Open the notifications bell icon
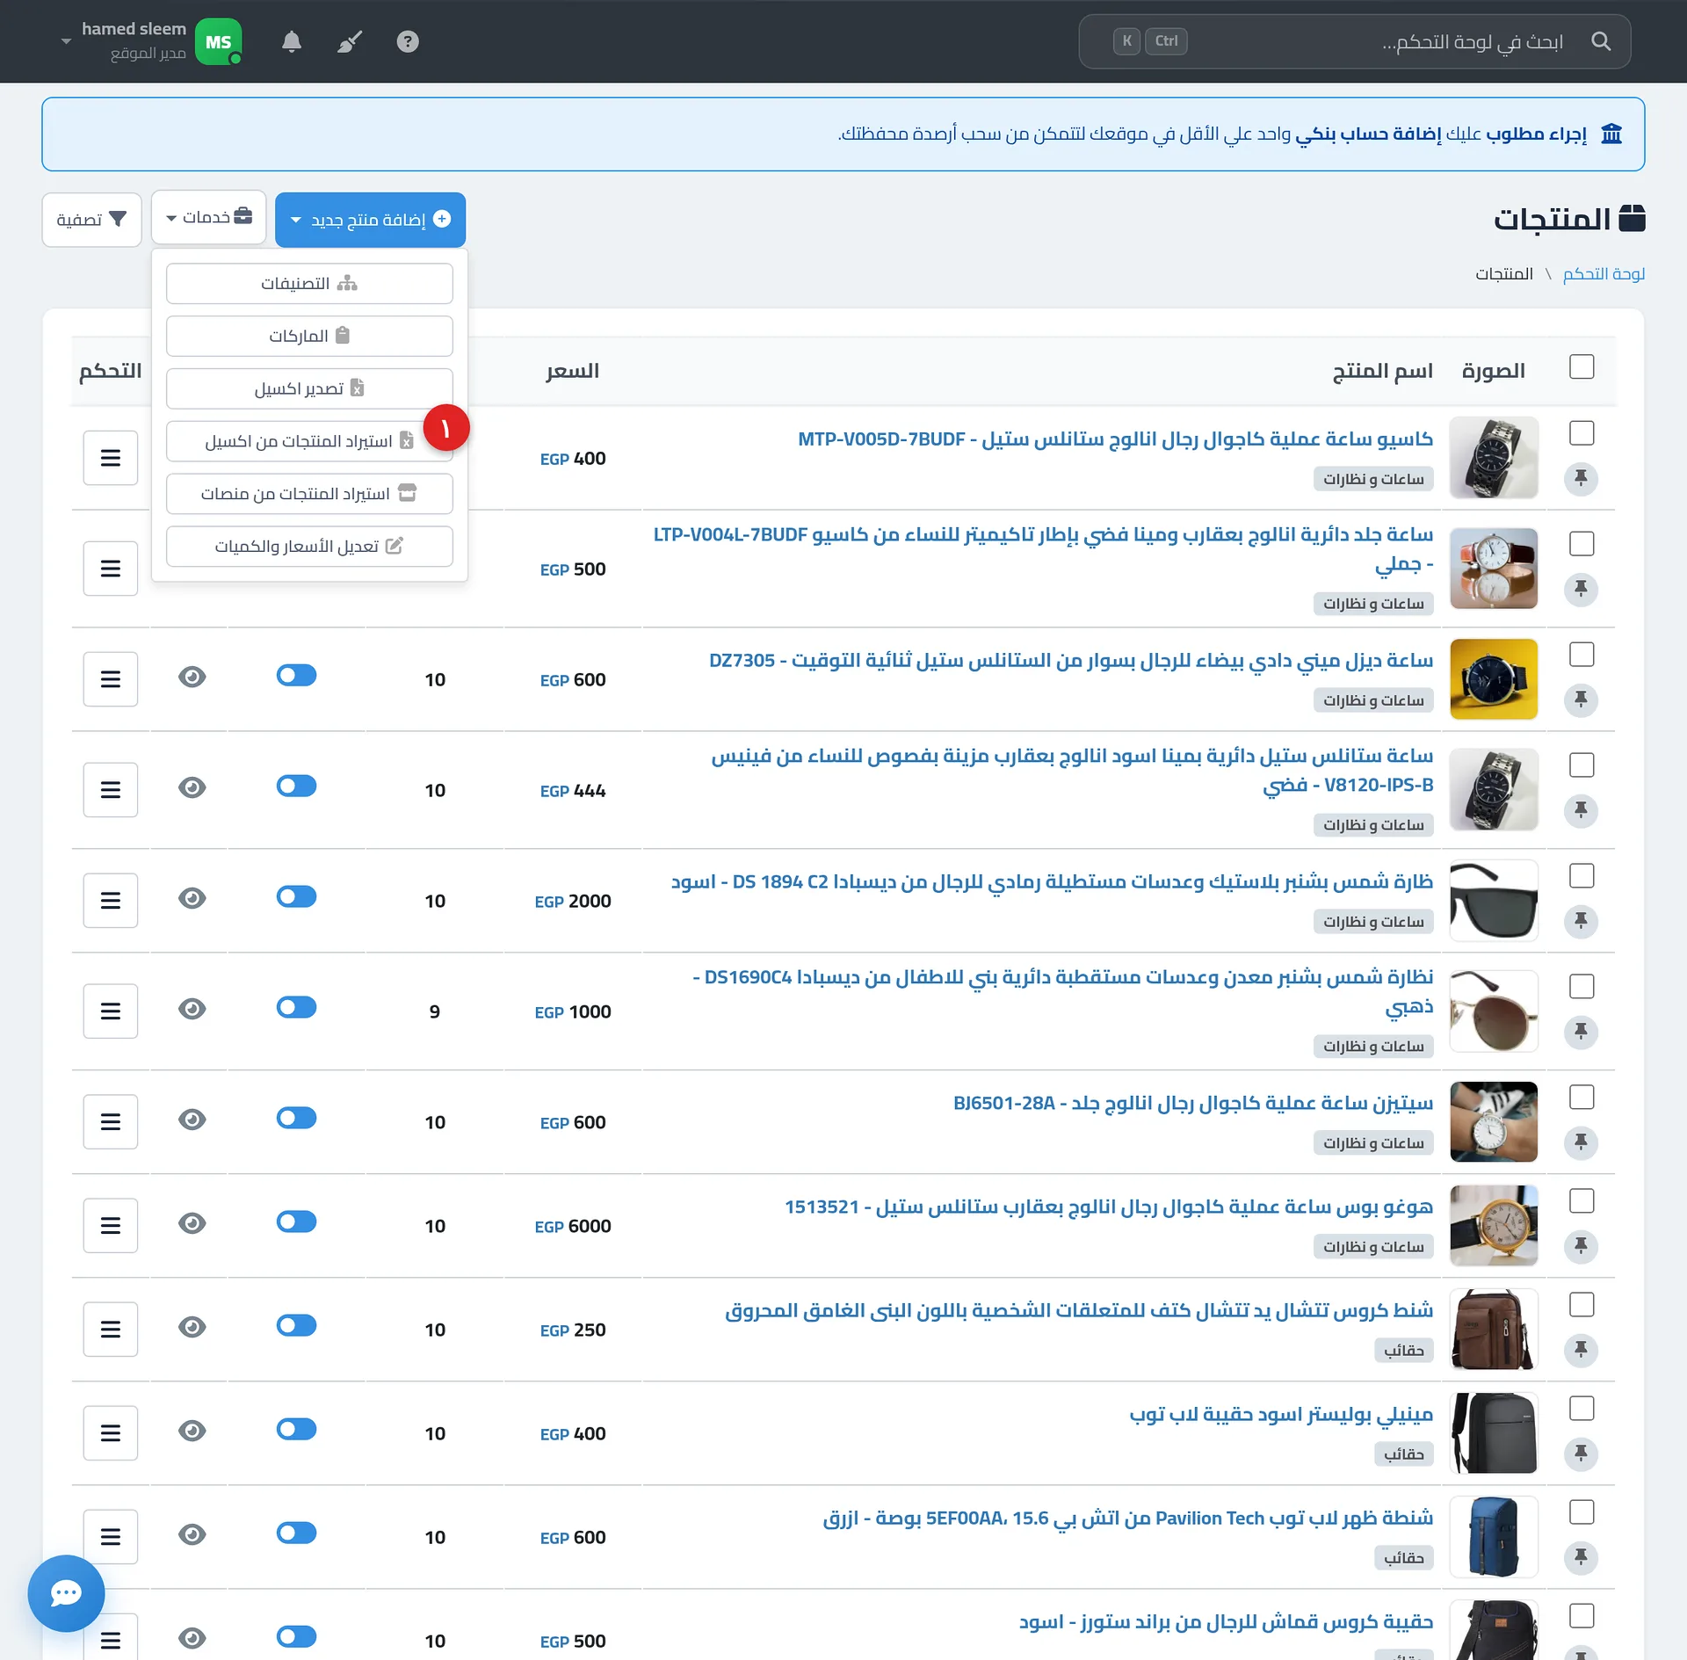 click(x=292, y=41)
